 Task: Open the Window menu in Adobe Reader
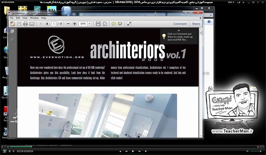pyautogui.click(x=34, y=18)
